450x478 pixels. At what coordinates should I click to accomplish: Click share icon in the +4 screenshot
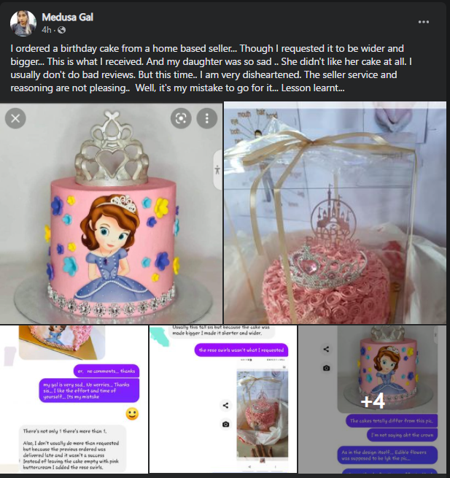coord(326,349)
